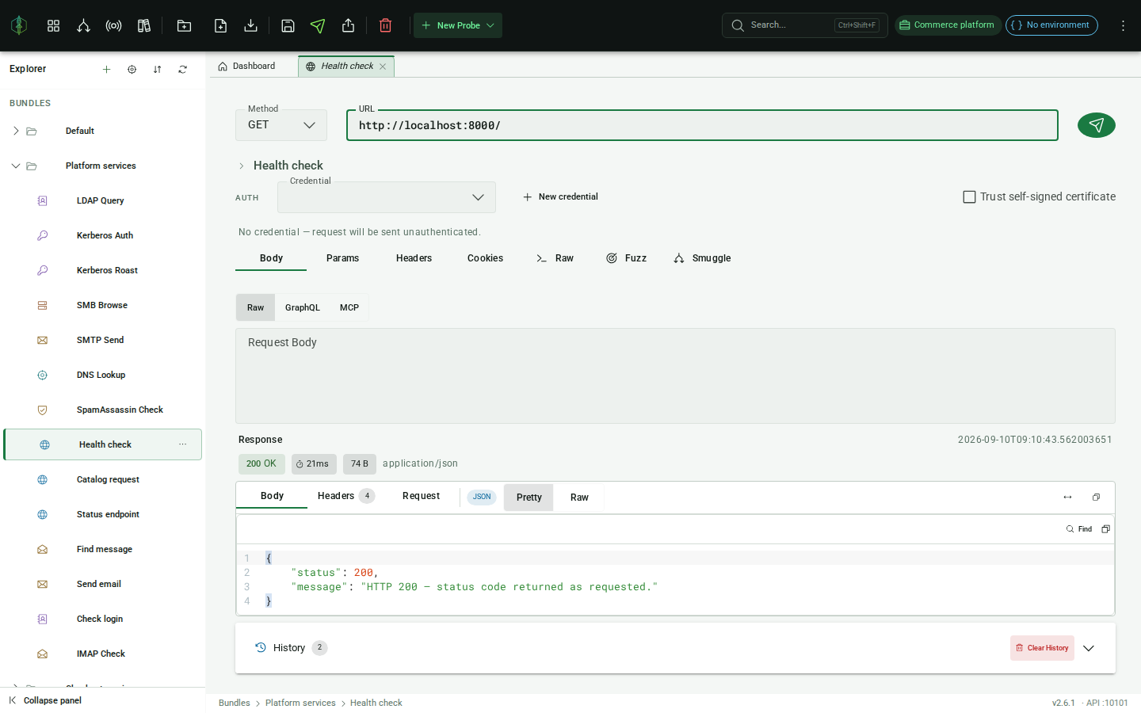
Task: Click the top Search field
Action: coord(804,25)
